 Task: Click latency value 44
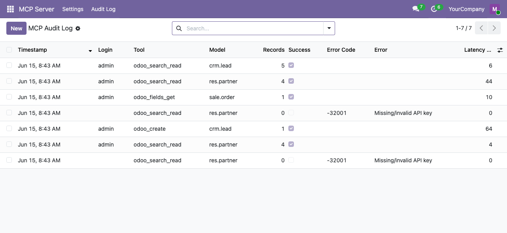click(x=489, y=81)
